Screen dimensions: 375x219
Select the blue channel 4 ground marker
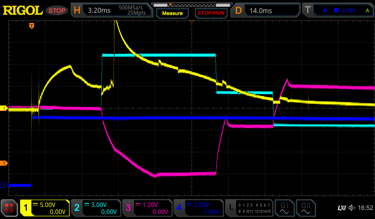(4, 185)
